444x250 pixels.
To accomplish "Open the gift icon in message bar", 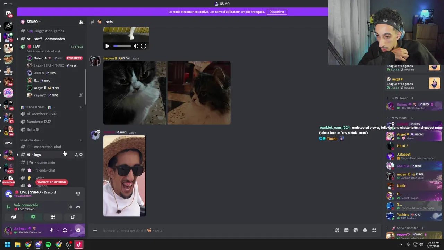I will 337,230.
